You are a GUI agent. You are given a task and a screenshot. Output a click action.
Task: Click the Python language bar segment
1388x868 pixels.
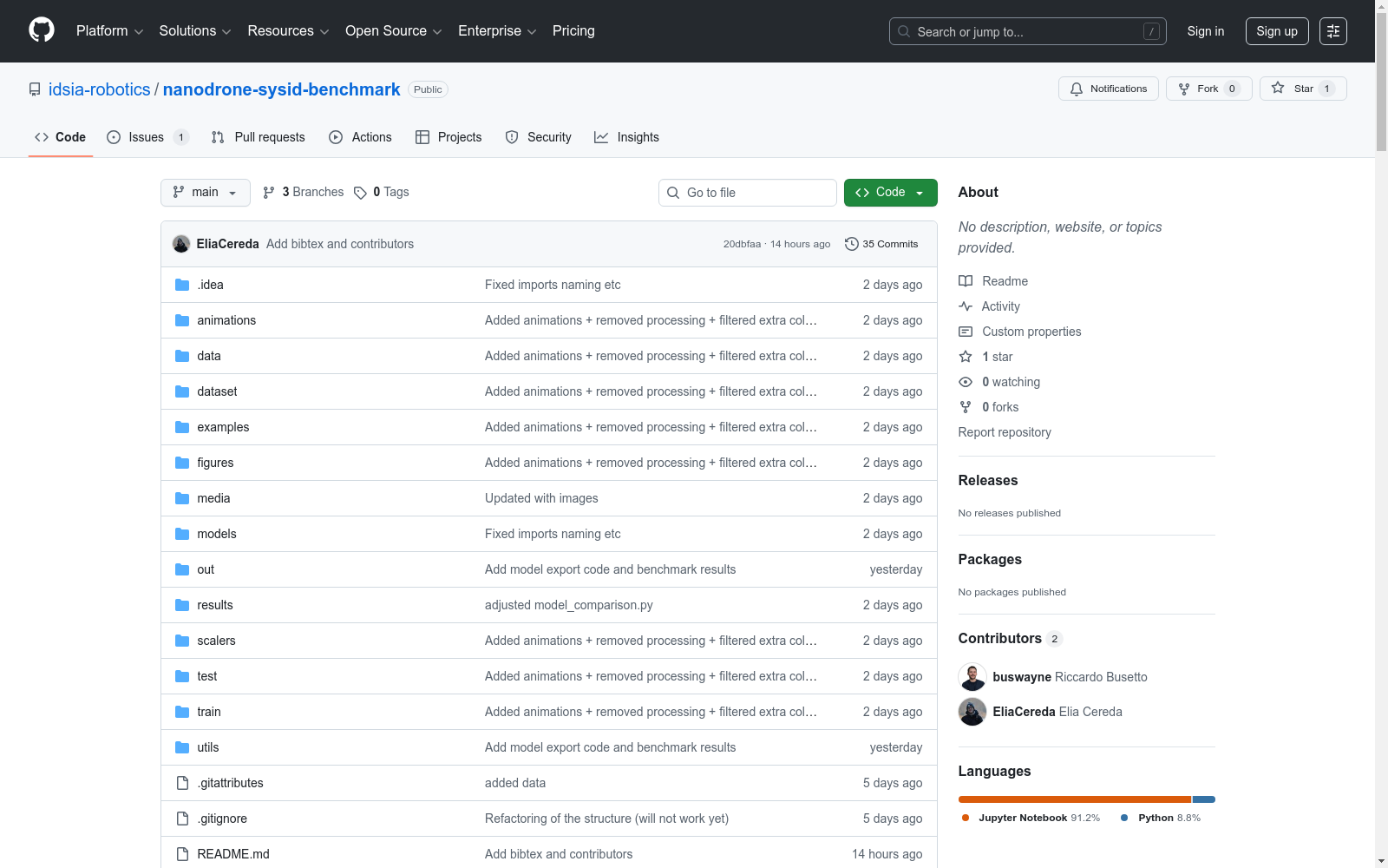pyautogui.click(x=1204, y=799)
